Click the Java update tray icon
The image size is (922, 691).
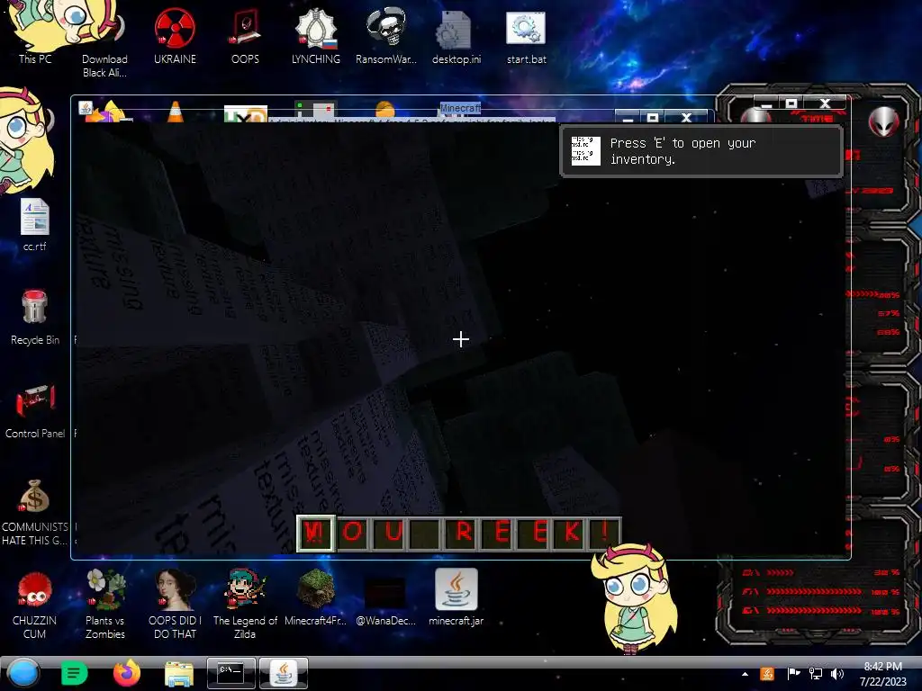(767, 674)
